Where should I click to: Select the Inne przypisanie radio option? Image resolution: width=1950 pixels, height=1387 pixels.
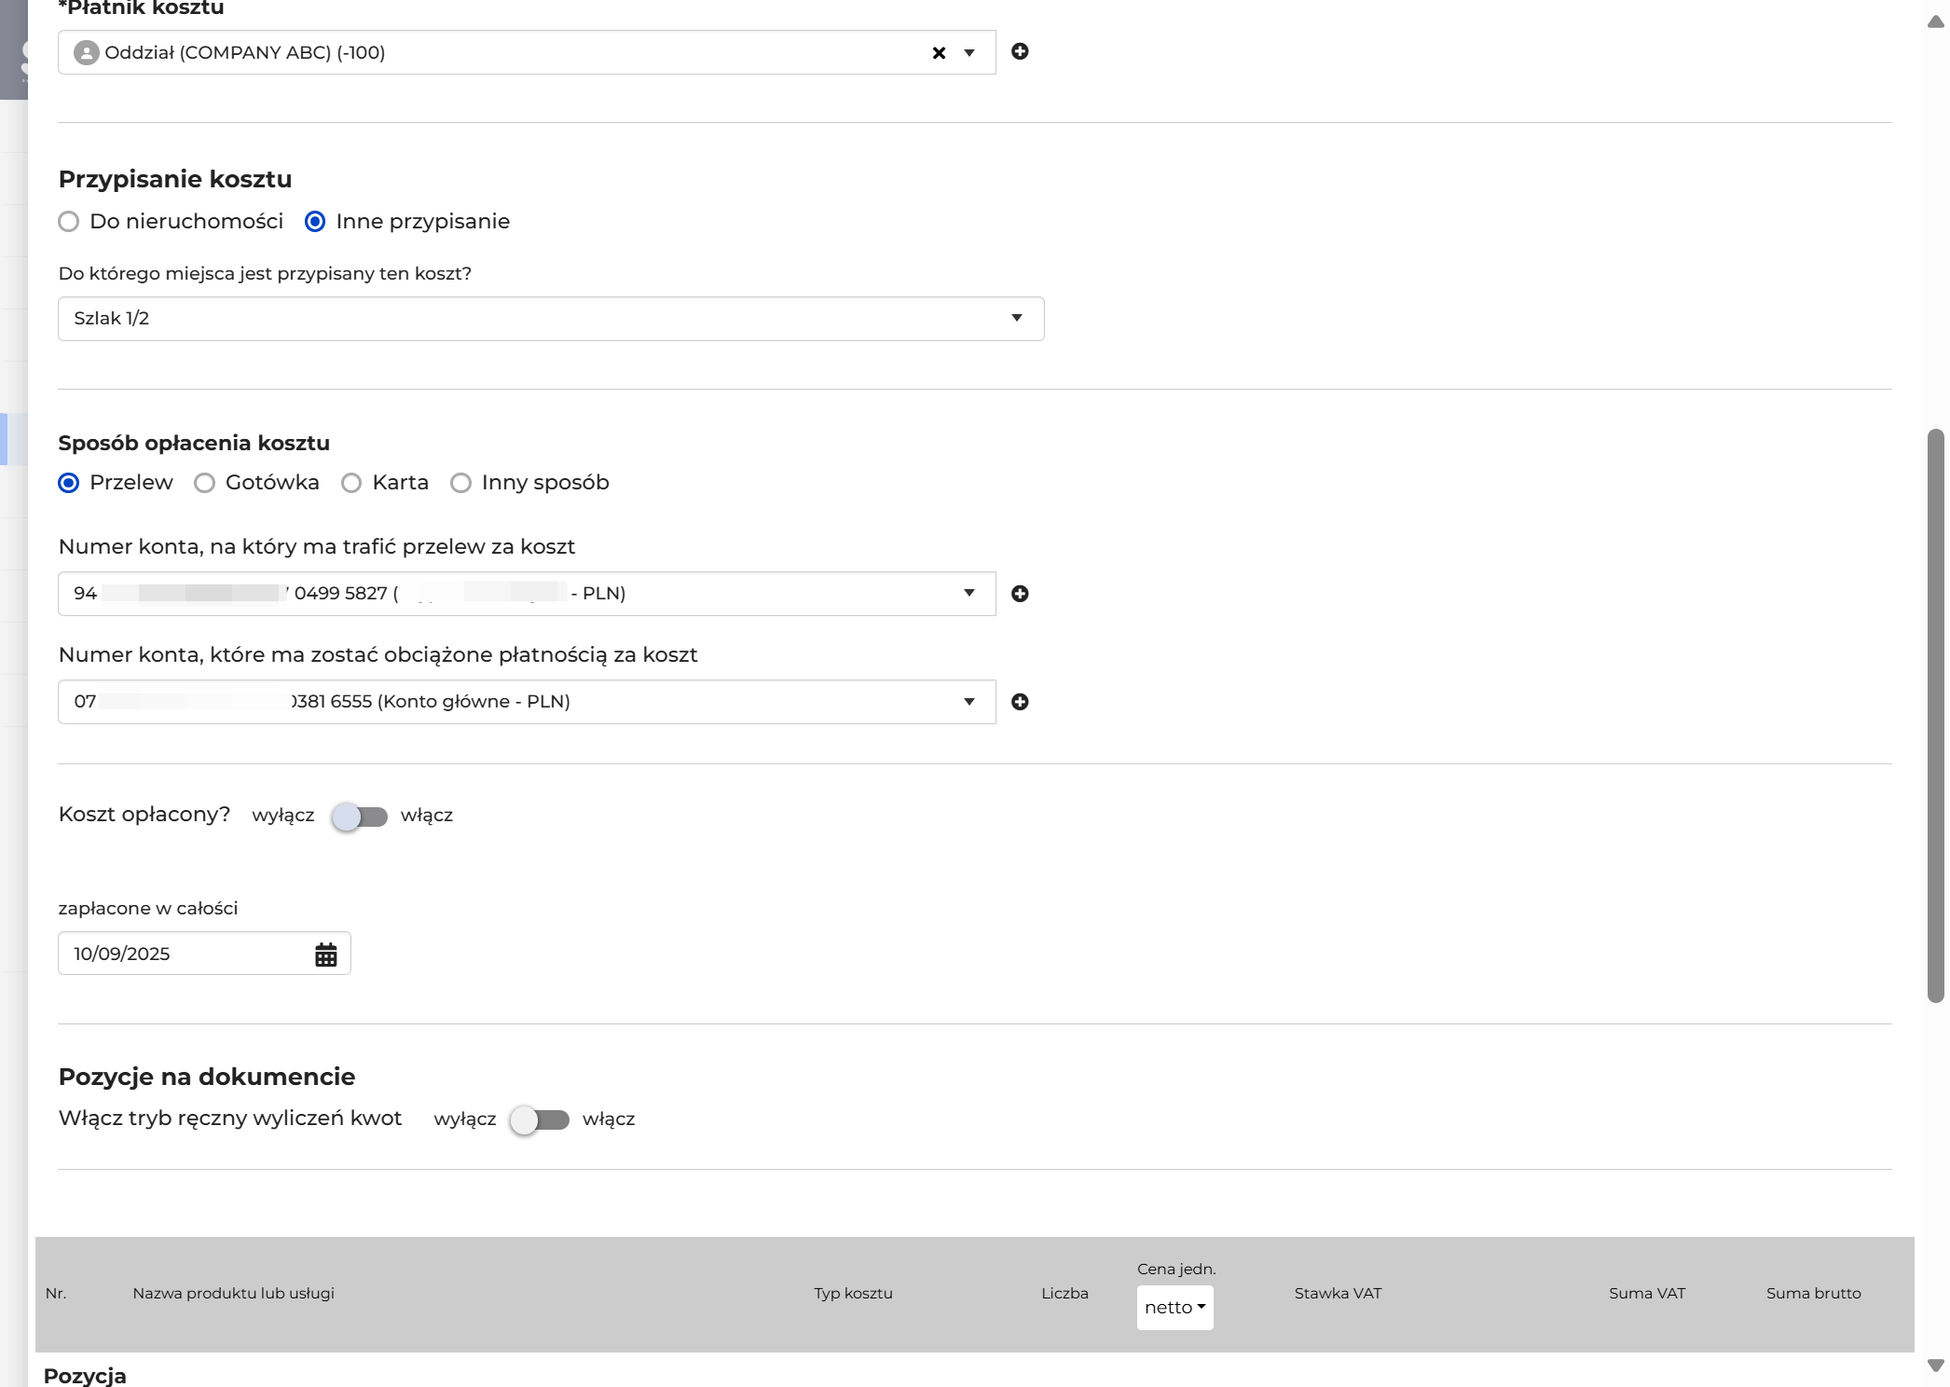[x=315, y=222]
